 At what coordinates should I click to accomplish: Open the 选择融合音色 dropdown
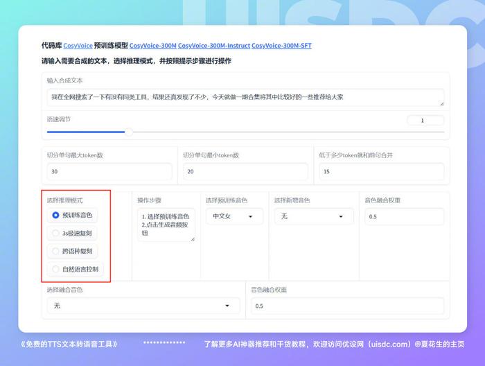[x=143, y=306]
